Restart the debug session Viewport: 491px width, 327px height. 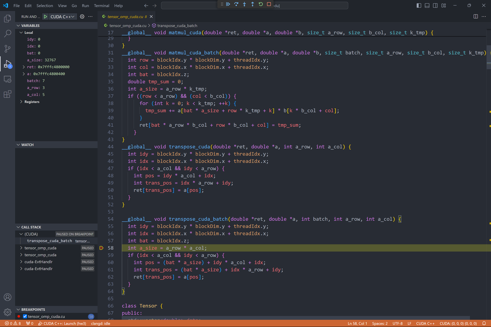[x=260, y=4]
